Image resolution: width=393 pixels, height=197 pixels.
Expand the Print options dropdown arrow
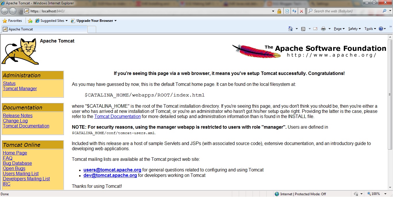[x=329, y=29]
